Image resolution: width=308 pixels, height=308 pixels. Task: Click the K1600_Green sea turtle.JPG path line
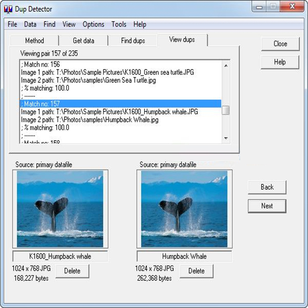coord(121,72)
